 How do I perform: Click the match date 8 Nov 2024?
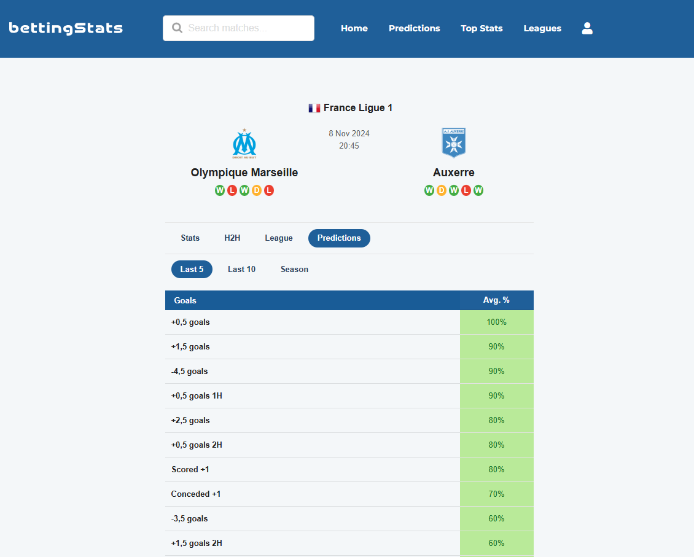pos(349,134)
